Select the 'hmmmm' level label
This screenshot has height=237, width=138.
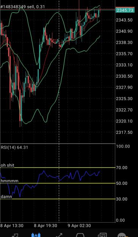click(x=9, y=181)
